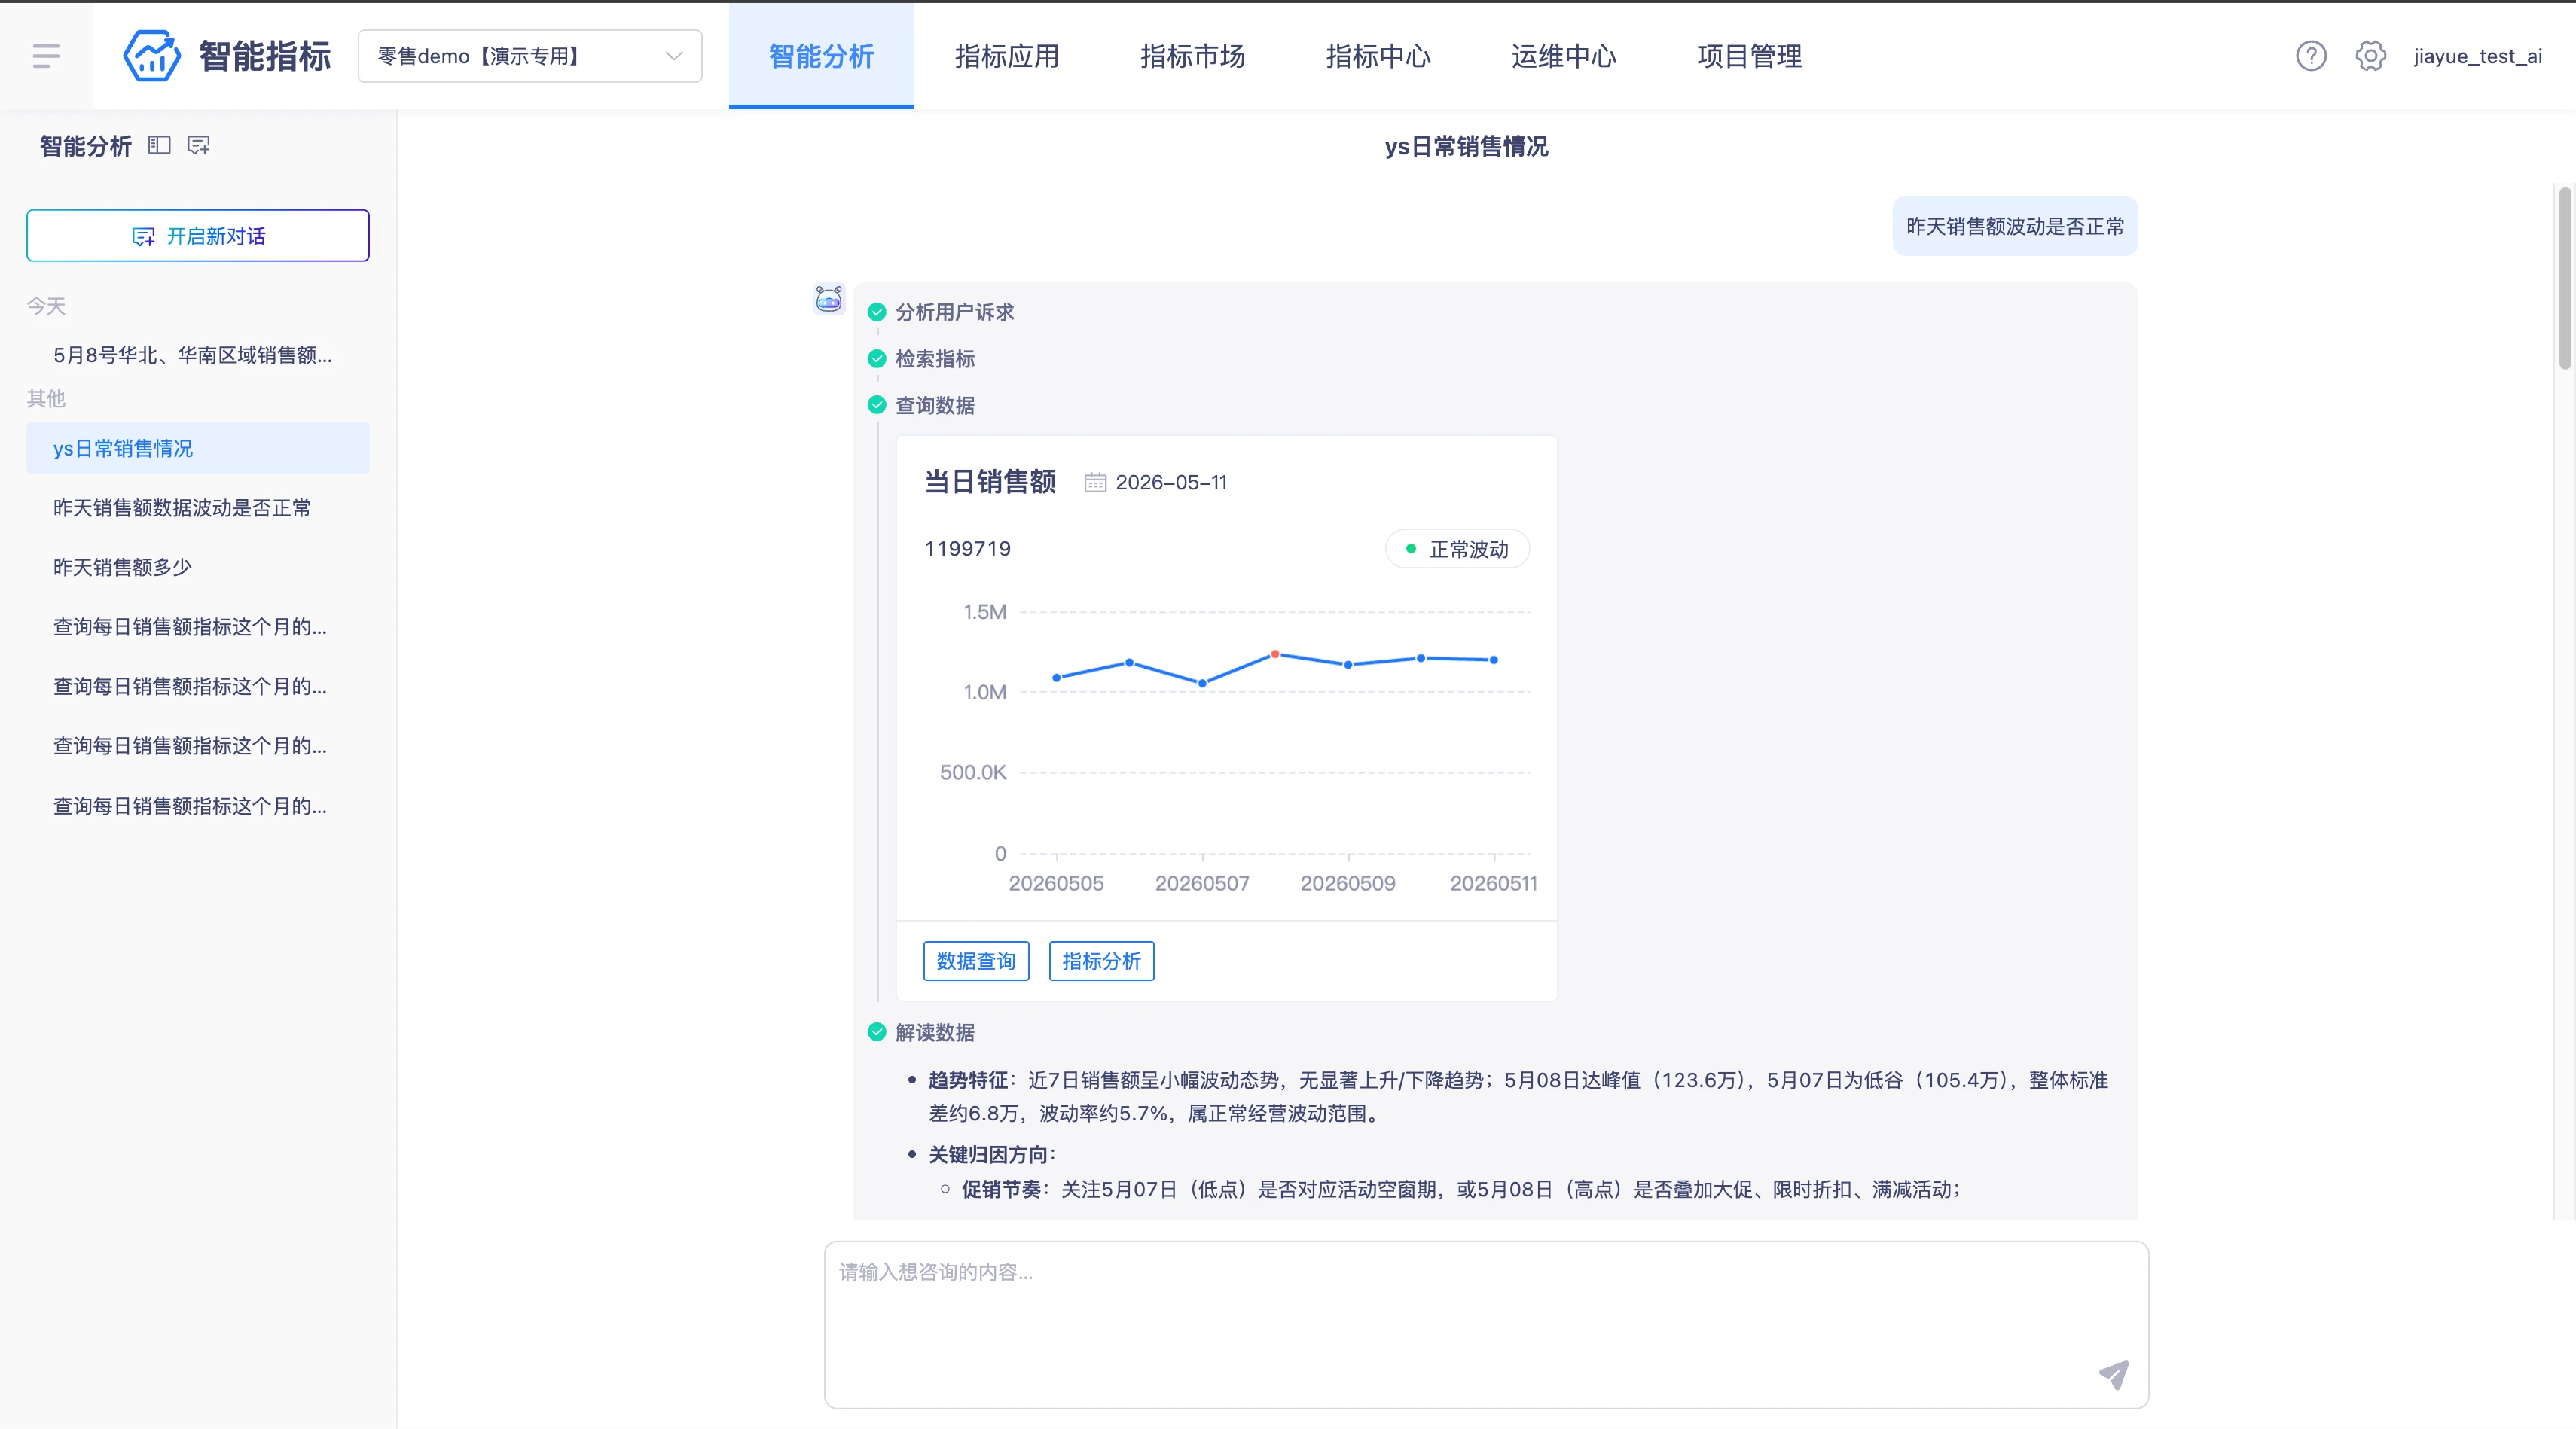Click green check icon for 分析用户诉求
2576x1429 pixels.
(877, 312)
